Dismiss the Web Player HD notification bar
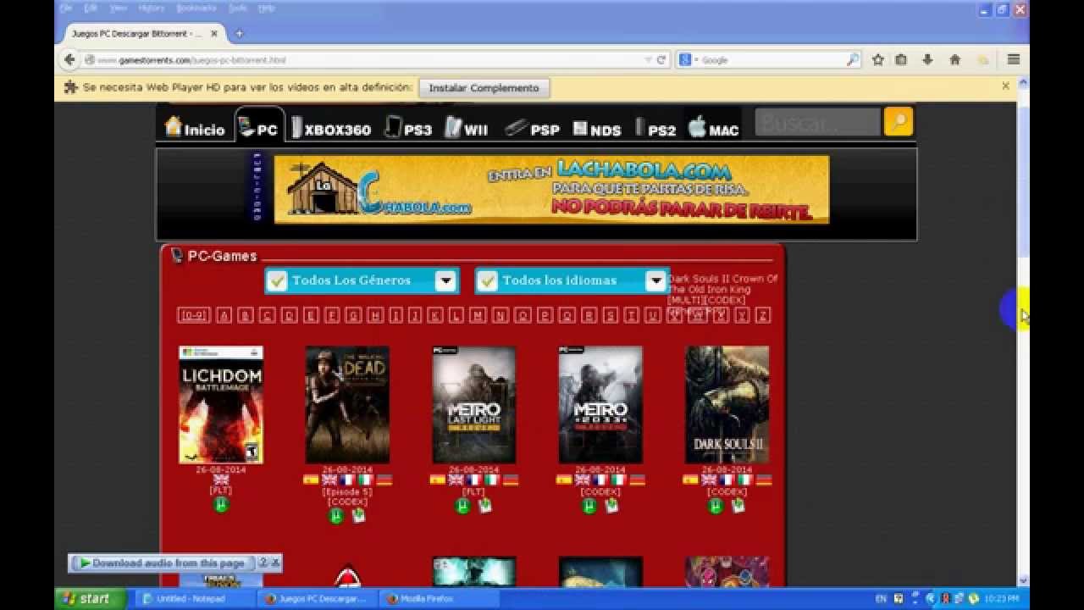 tap(1005, 86)
